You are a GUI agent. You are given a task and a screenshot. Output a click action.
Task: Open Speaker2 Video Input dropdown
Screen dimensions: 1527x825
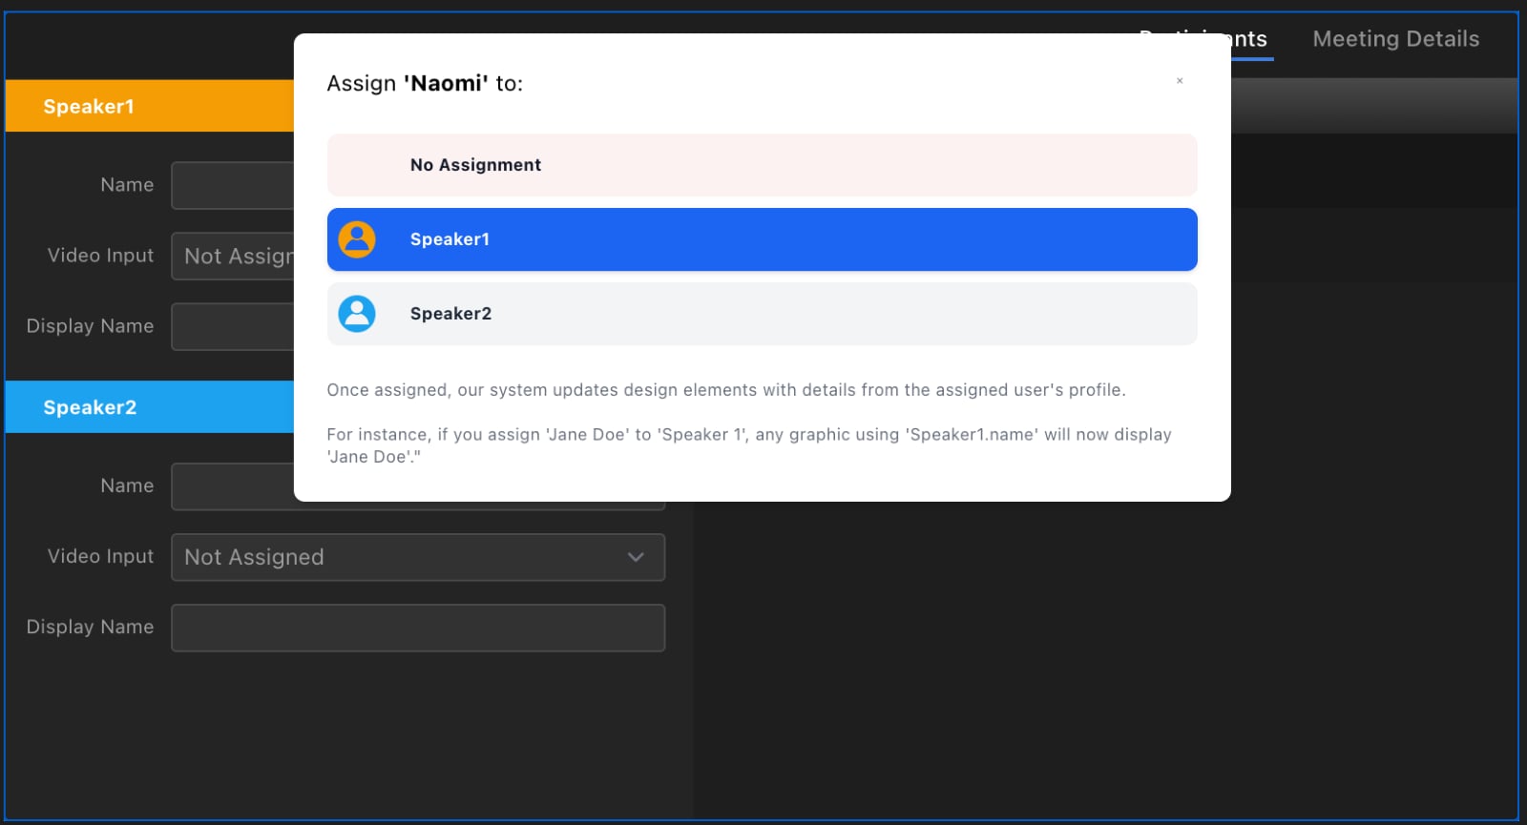pos(418,557)
